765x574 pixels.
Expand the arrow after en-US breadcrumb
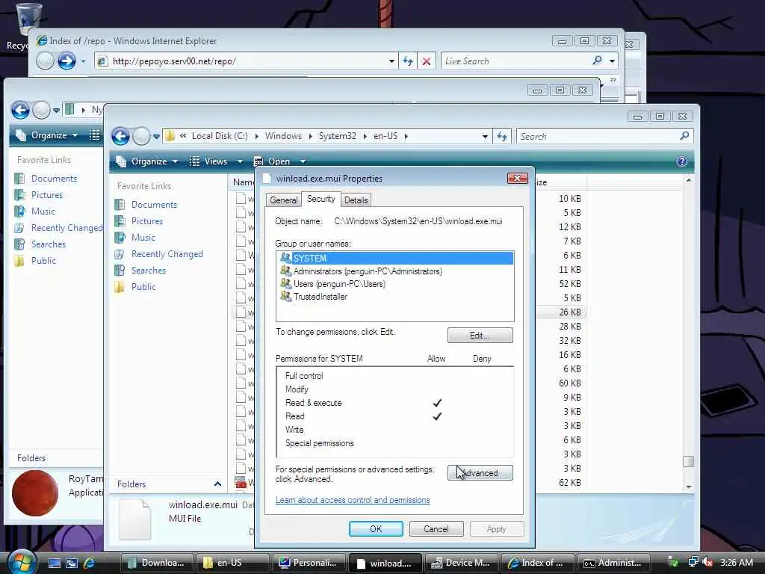pyautogui.click(x=406, y=136)
